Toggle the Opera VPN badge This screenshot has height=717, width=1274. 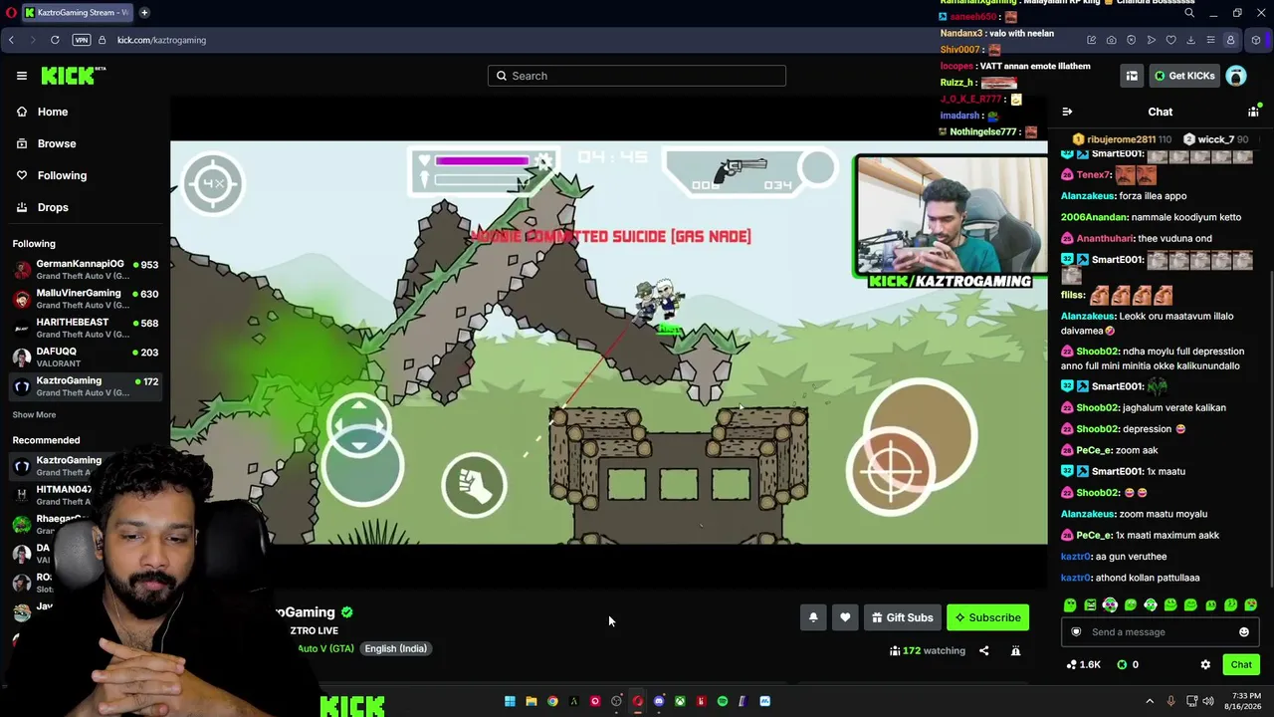tap(82, 40)
